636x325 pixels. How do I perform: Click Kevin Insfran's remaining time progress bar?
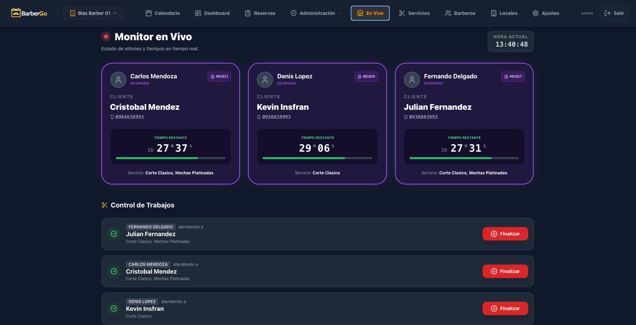pos(317,158)
